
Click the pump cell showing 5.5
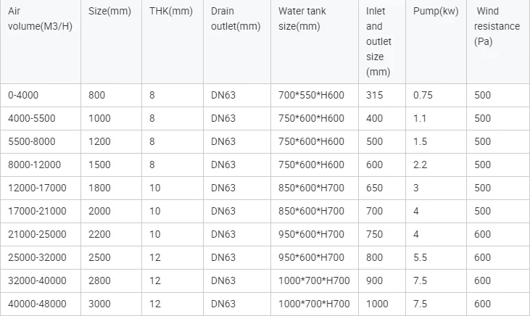pos(421,257)
